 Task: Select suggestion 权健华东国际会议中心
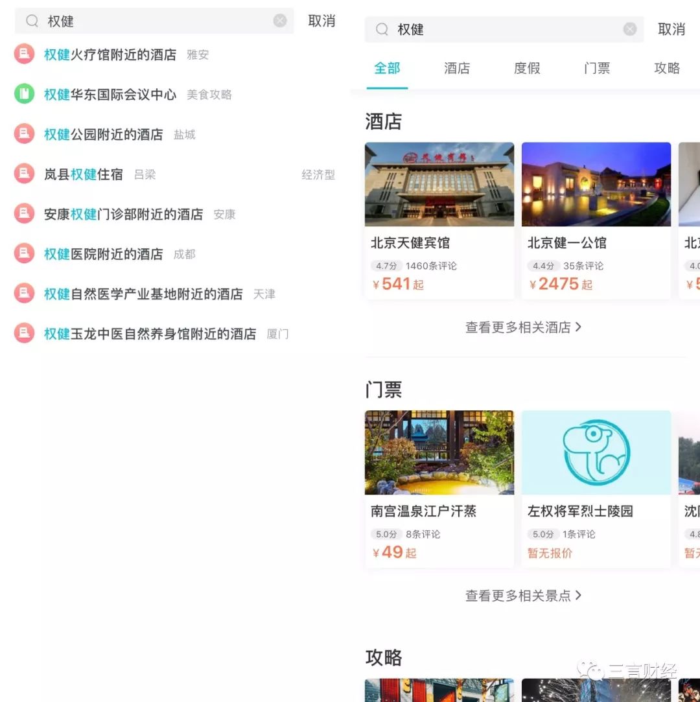pos(110,95)
